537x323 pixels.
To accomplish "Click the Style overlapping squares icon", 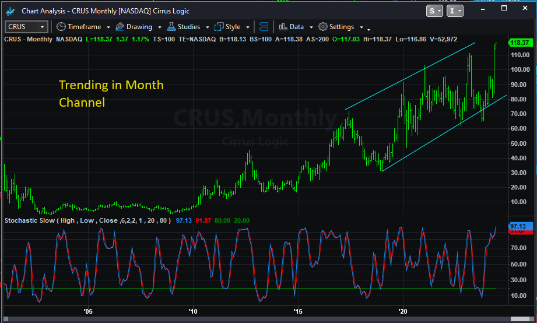I will click(x=219, y=27).
